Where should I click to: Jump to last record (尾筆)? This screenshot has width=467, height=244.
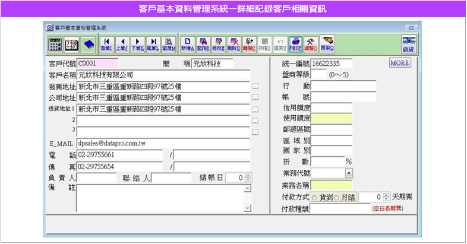click(153, 44)
